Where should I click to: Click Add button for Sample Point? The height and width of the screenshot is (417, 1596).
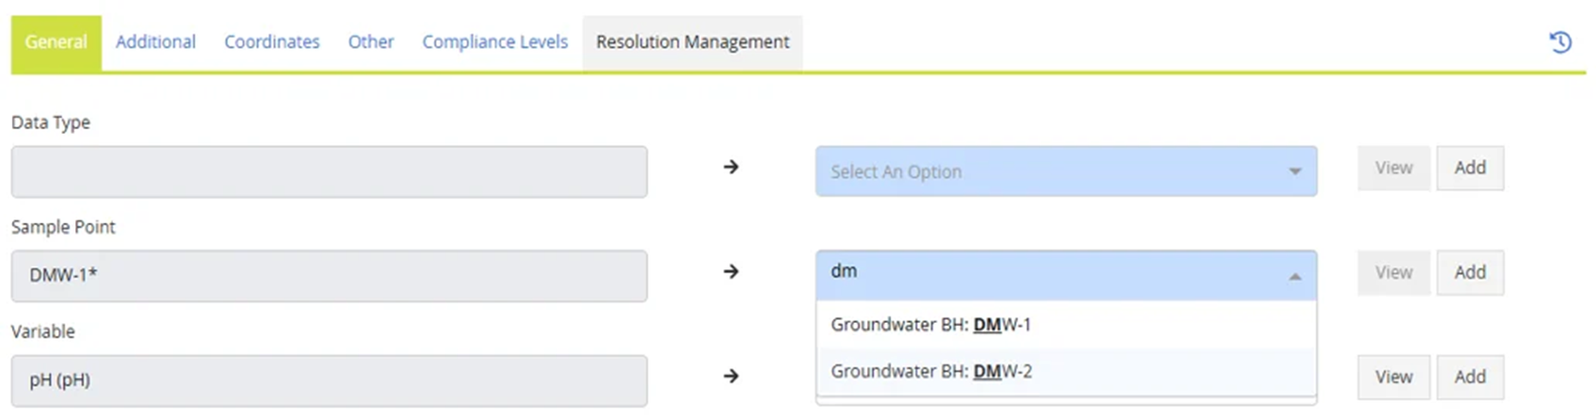pos(1469,272)
